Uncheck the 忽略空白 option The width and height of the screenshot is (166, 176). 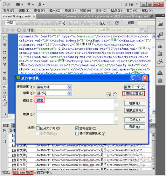[x=77, y=128]
